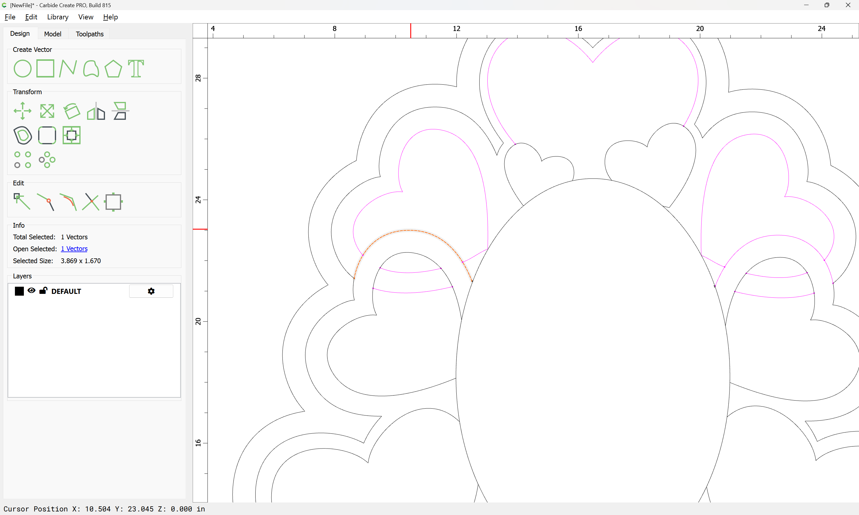Activate the Text creation tool

pos(136,68)
